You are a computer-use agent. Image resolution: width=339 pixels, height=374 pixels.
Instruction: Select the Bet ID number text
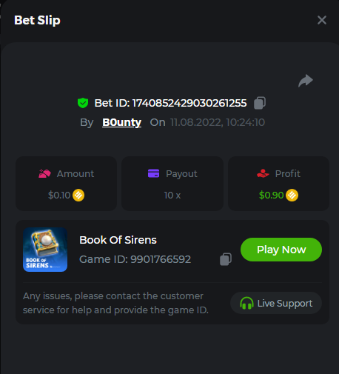coord(189,103)
